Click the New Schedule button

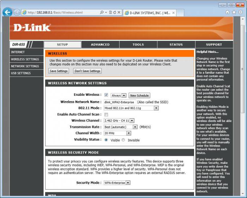coord(139,95)
